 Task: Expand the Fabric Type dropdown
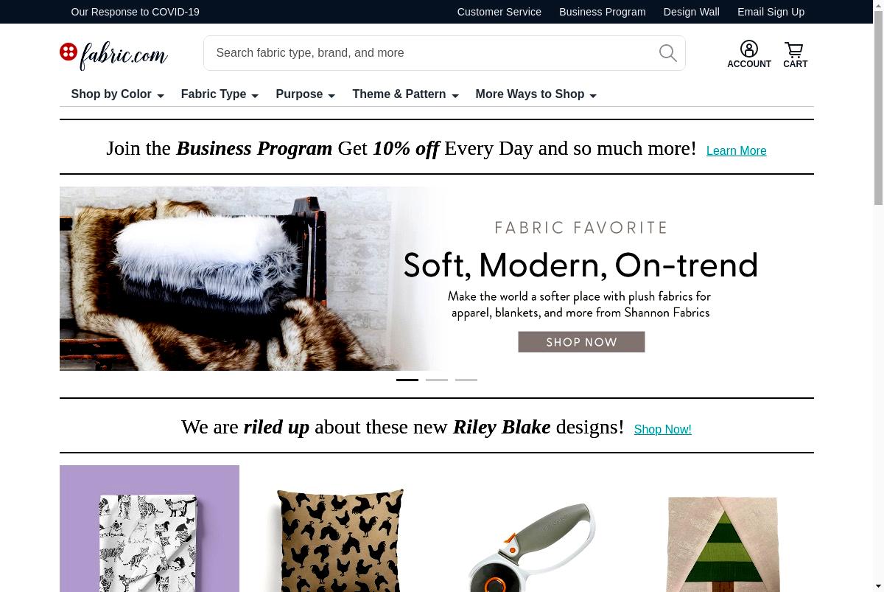(x=220, y=94)
